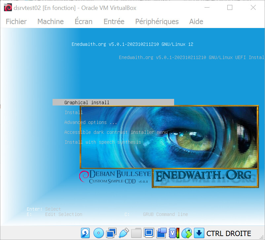The width and height of the screenshot is (265, 240).
Task: Open the Fichier menu
Action: tap(16, 21)
